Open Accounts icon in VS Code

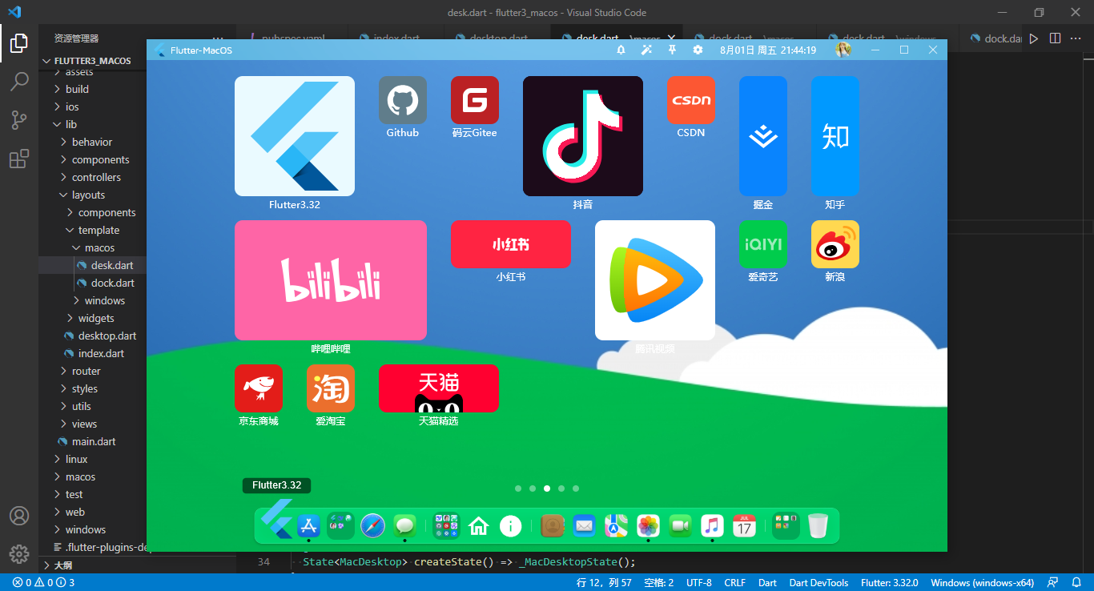tap(19, 516)
